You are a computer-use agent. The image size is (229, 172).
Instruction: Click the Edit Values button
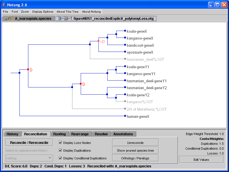click(x=201, y=159)
